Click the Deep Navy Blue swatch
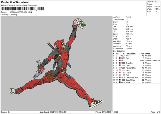Viewport: 161px width, 114px height. 120,77
